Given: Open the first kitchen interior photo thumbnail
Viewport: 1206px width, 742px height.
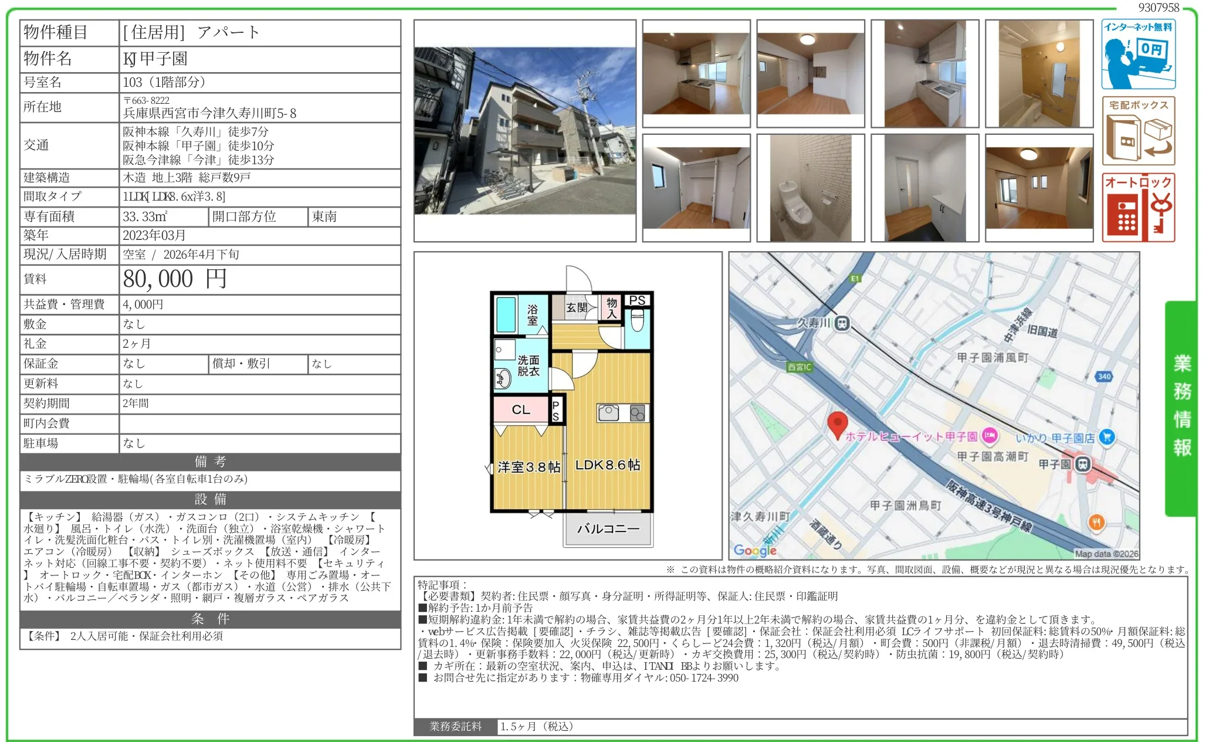Looking at the screenshot, I should point(696,73).
